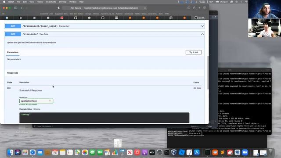
Task: Open Calendar from the Dock
Action: 55,152
